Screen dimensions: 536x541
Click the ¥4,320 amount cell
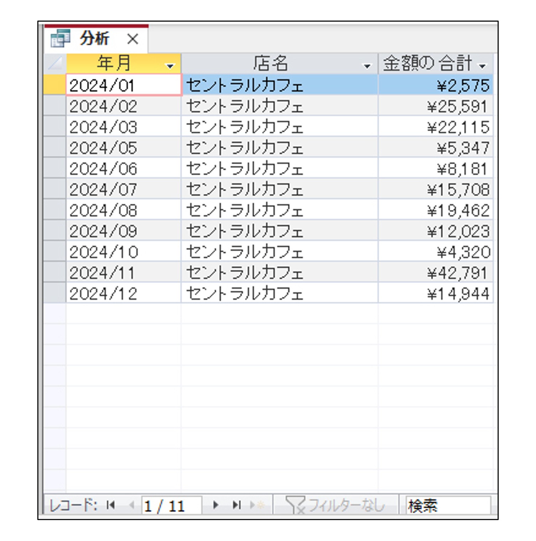(436, 251)
